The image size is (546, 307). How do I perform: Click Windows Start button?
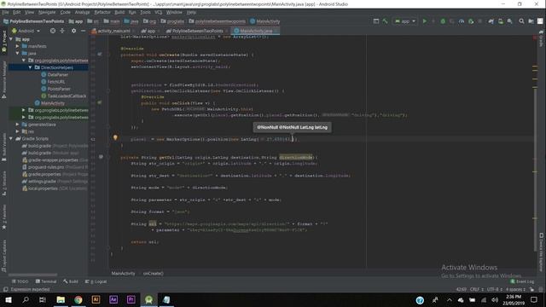click(x=8, y=299)
